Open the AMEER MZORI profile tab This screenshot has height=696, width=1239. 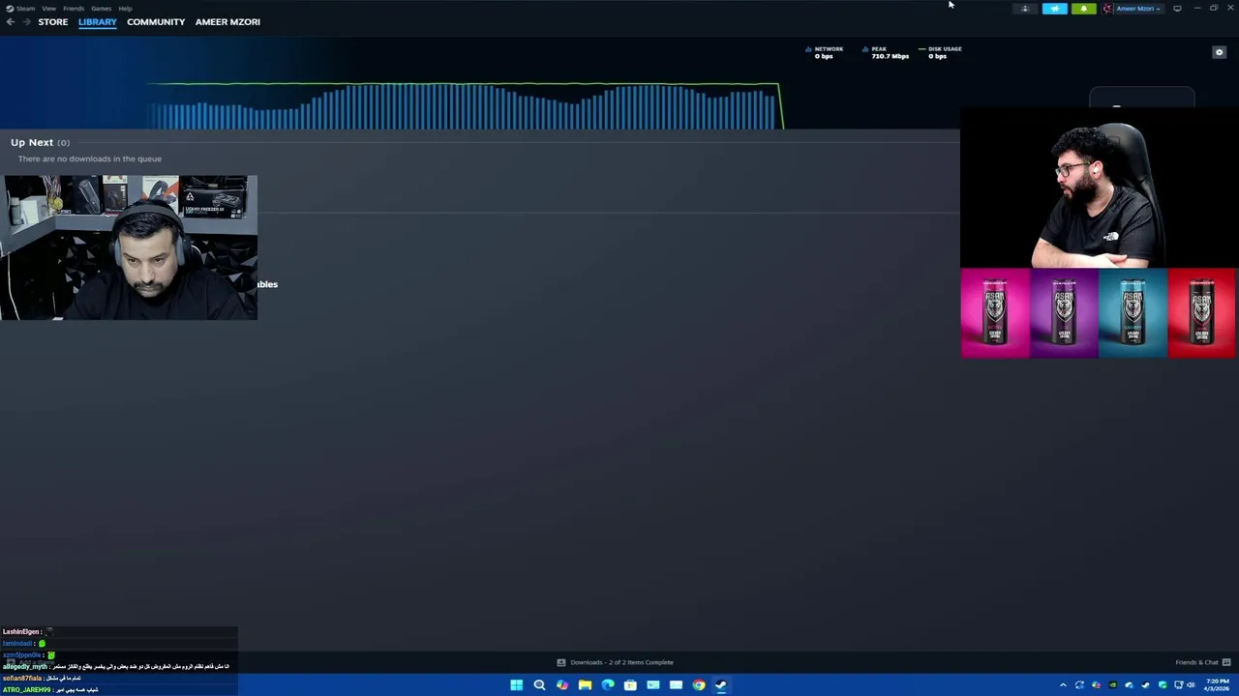(x=227, y=21)
